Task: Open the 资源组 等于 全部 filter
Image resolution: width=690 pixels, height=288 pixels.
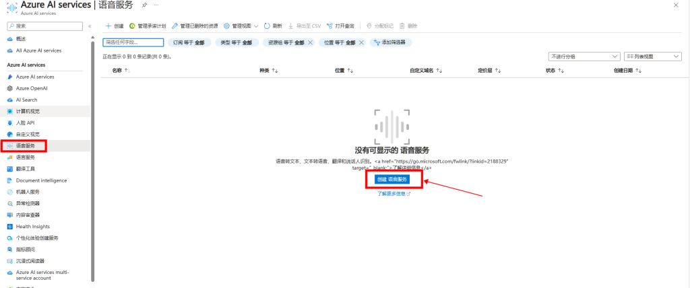Action: [286, 42]
